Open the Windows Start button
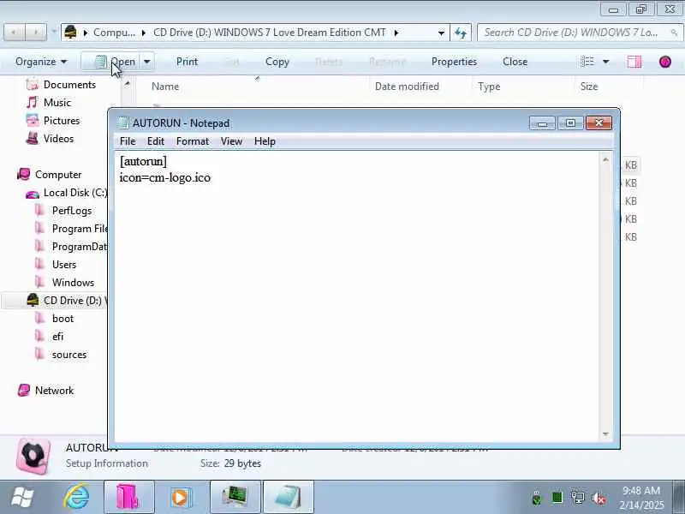 22,498
